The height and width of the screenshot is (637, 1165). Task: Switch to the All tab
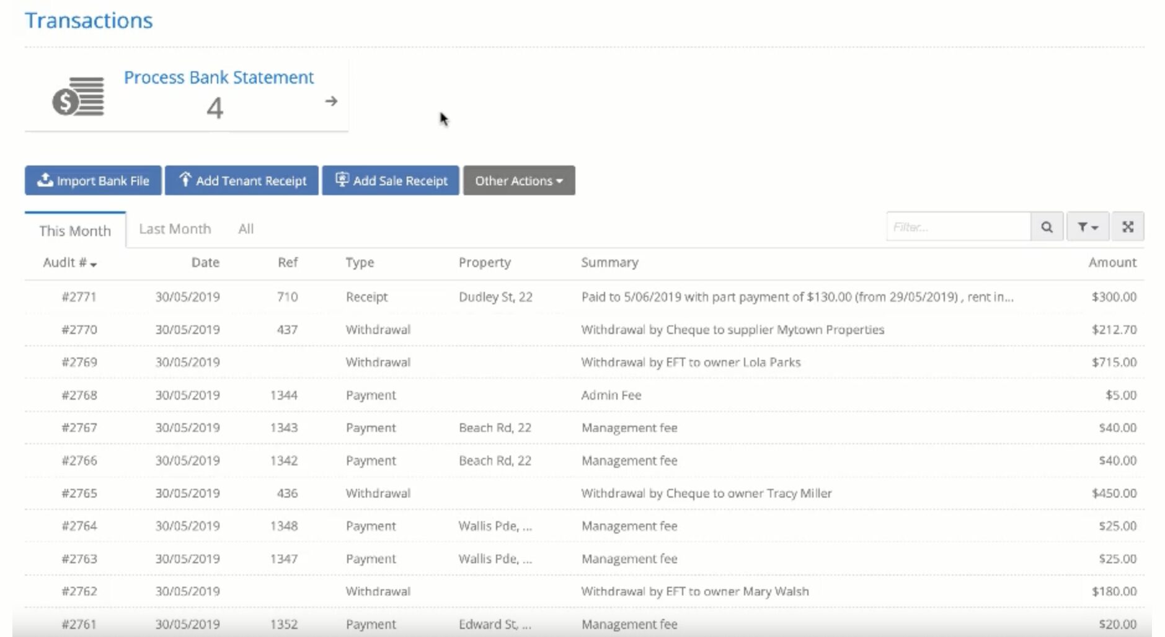pyautogui.click(x=246, y=229)
